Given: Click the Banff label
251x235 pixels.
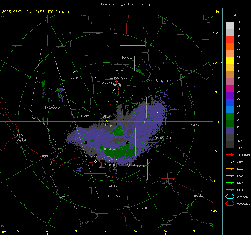Looking at the screenshot, I should 46,156.
